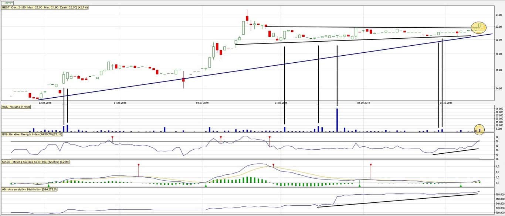The height and width of the screenshot is (216, 505).
Task: Click the AD Accumulation Distribution panel label
Action: (30, 189)
